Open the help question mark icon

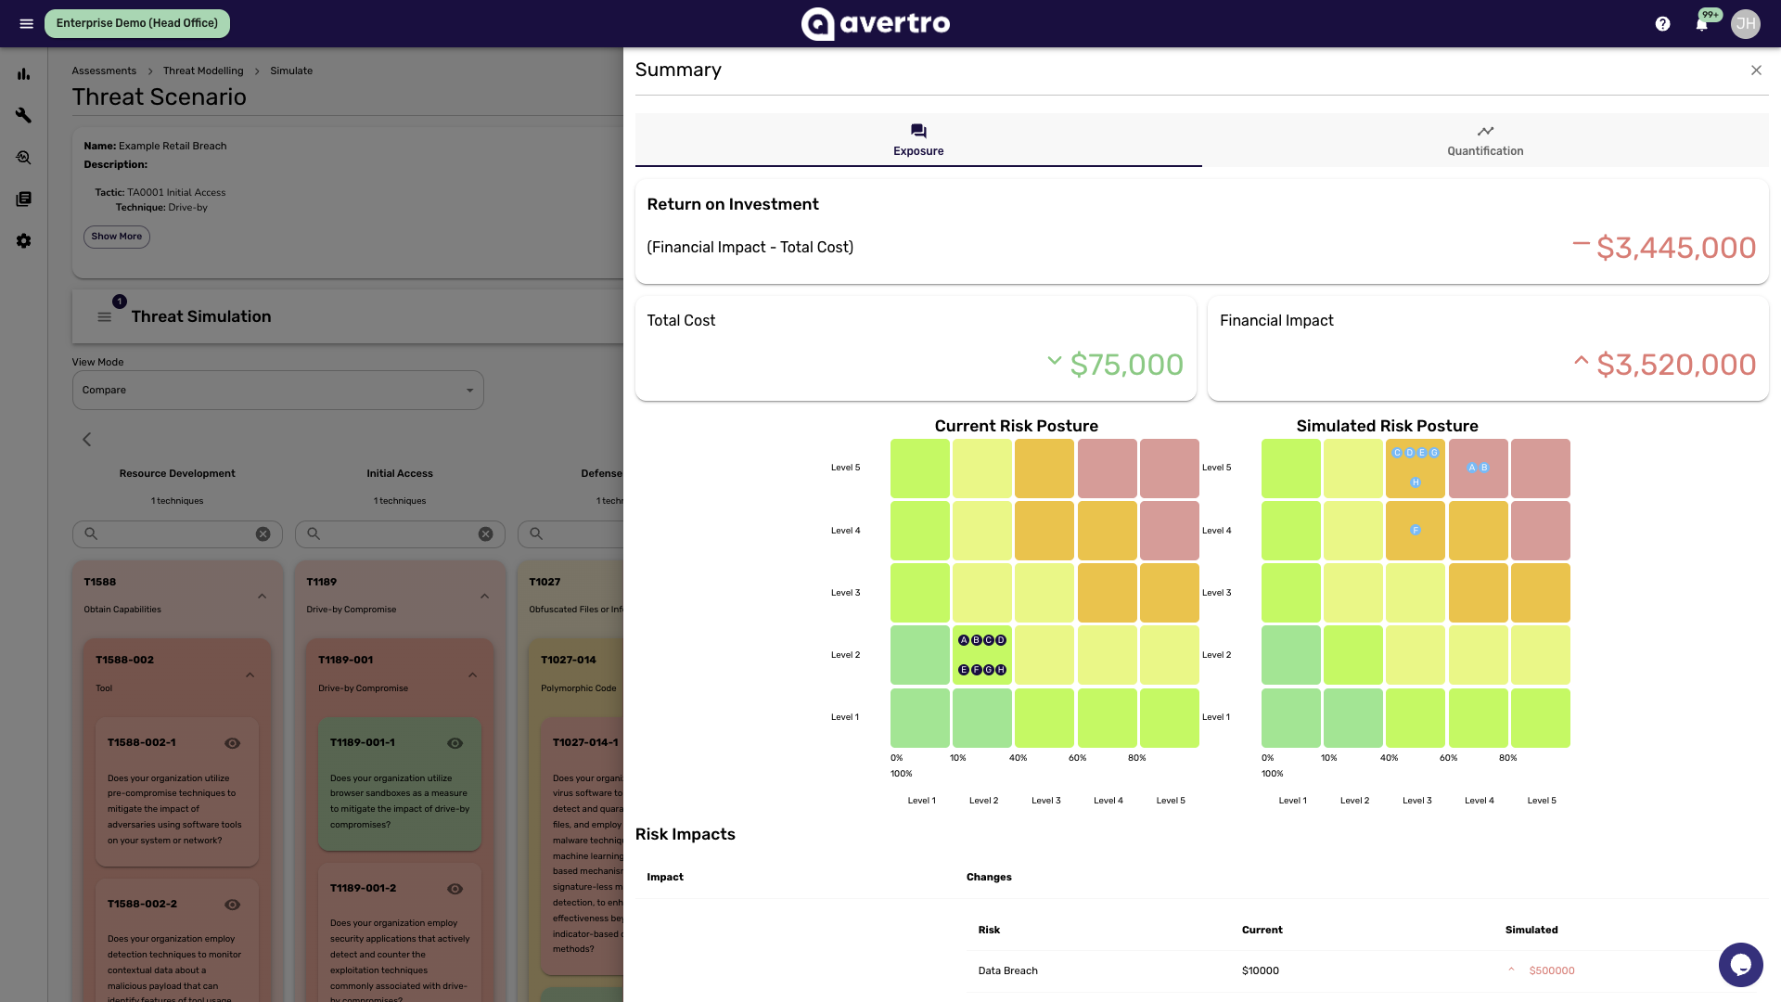click(1662, 23)
